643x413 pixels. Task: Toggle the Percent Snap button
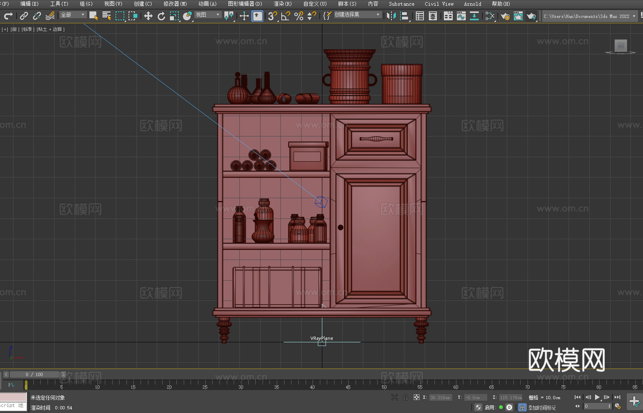tap(299, 16)
